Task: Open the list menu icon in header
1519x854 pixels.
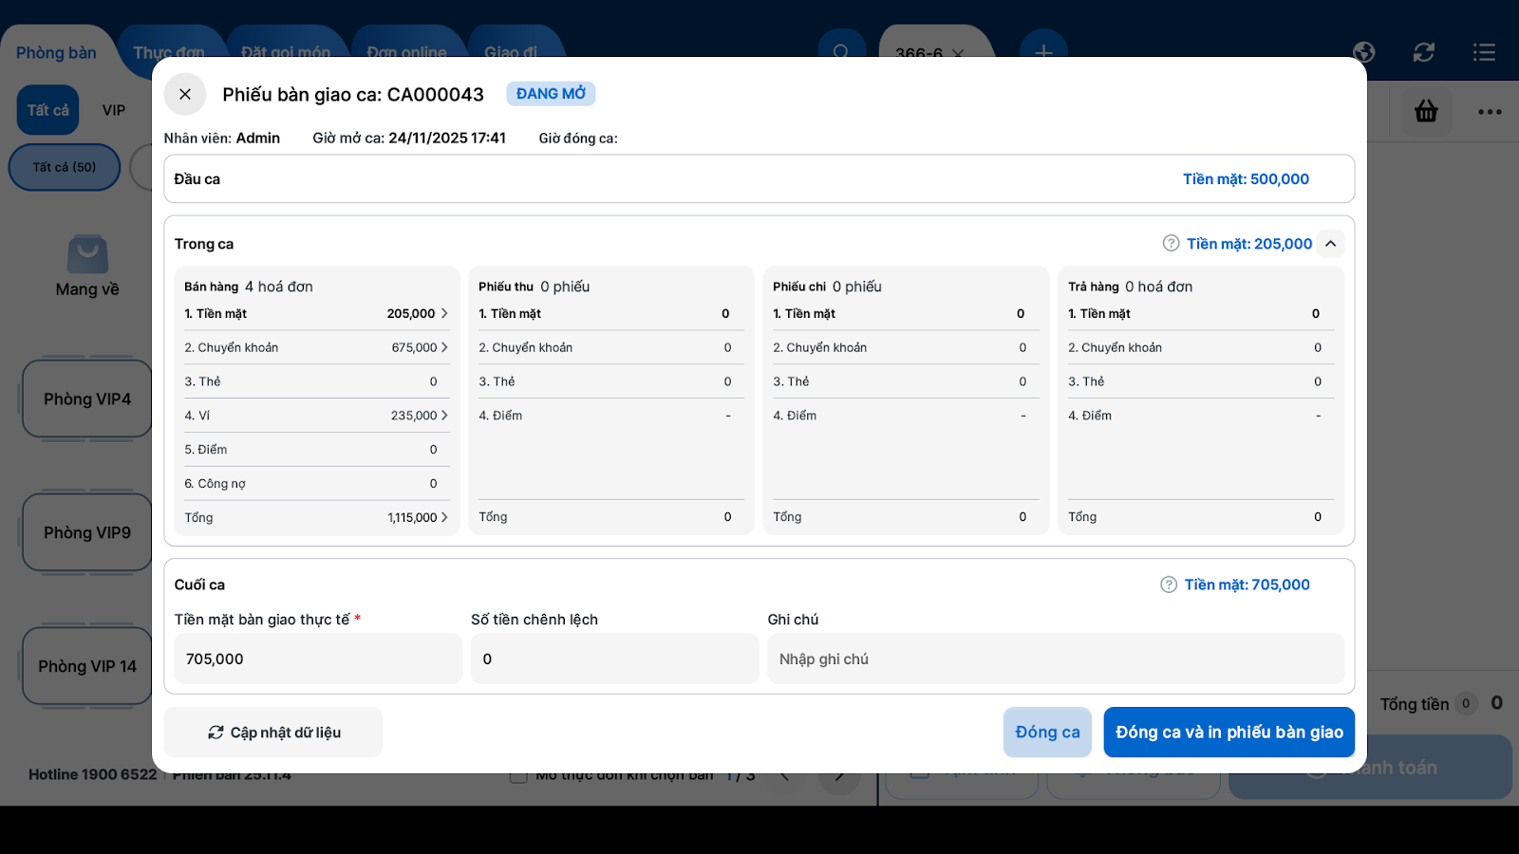Action: 1484,52
